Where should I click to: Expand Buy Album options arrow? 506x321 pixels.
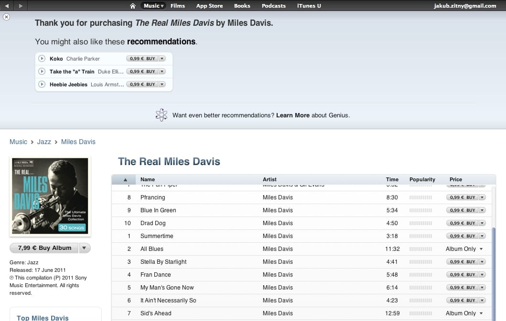point(85,248)
